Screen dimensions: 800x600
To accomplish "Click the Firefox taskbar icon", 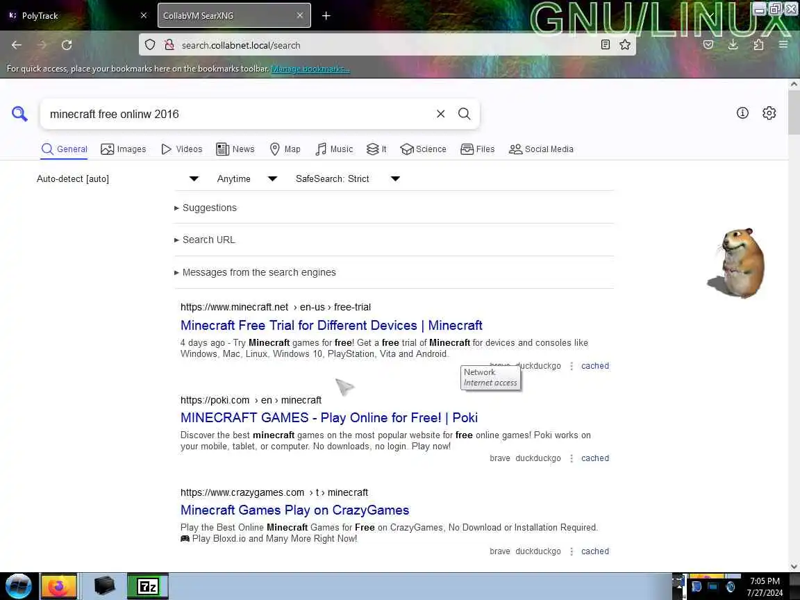I will coord(58,586).
